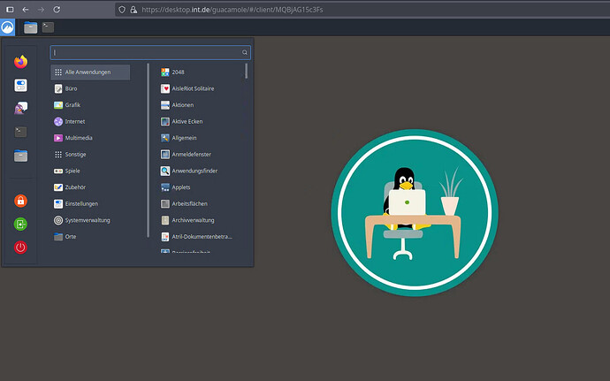Launch Firefox from the menu sidebar
This screenshot has height=381, width=610.
pyautogui.click(x=20, y=62)
